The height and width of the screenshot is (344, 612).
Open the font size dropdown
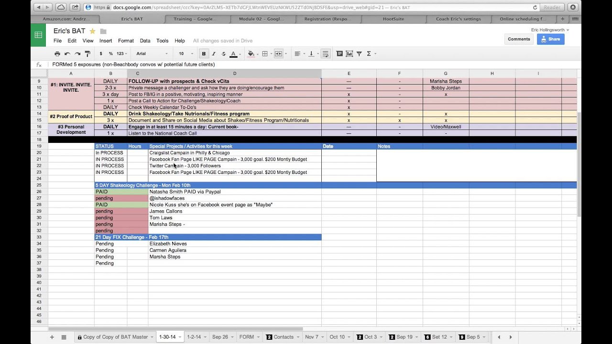point(186,54)
